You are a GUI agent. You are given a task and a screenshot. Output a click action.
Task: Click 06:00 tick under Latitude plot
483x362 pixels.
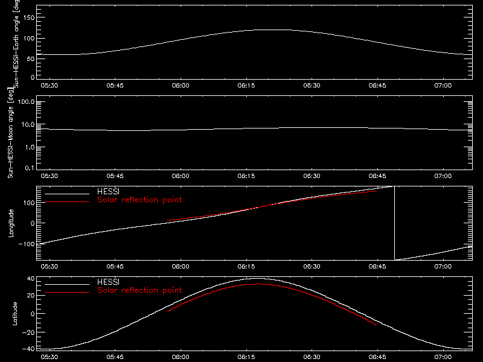coord(181,357)
